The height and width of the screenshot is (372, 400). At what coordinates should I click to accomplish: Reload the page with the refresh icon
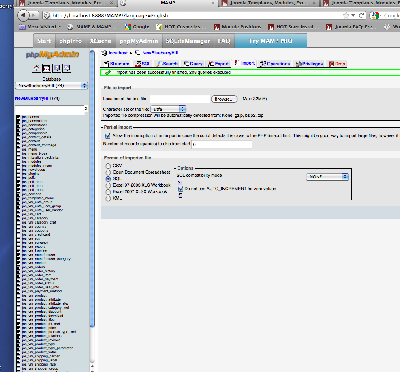click(x=361, y=15)
